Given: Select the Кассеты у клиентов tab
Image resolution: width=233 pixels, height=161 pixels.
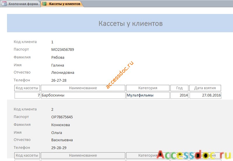Looking at the screenshot, I should (x=62, y=4).
